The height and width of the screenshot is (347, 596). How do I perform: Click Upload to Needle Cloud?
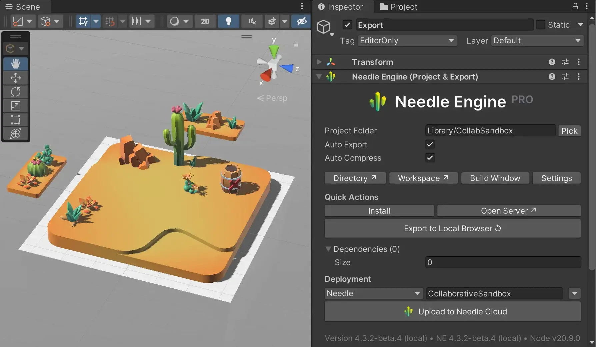point(453,311)
